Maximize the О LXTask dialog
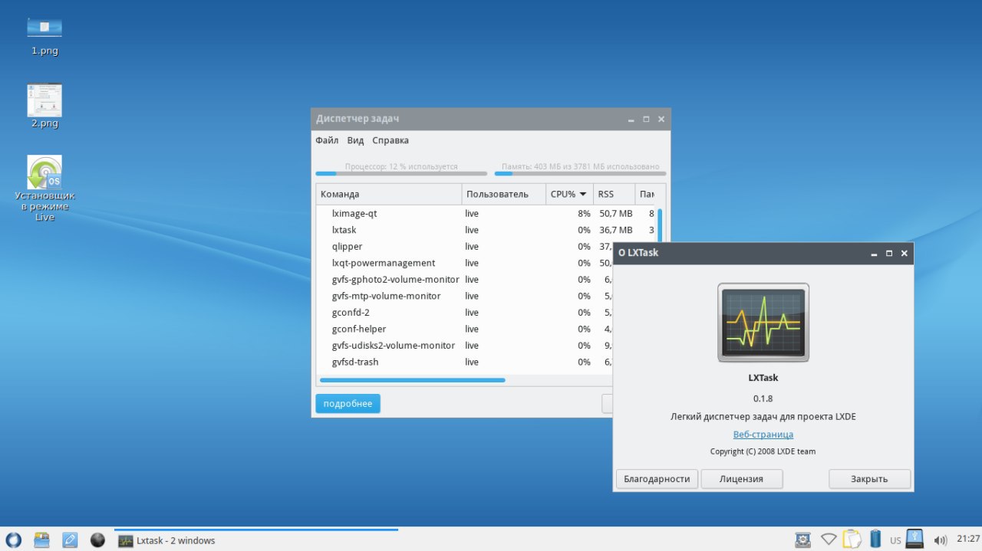This screenshot has height=551, width=982. pyautogui.click(x=889, y=253)
